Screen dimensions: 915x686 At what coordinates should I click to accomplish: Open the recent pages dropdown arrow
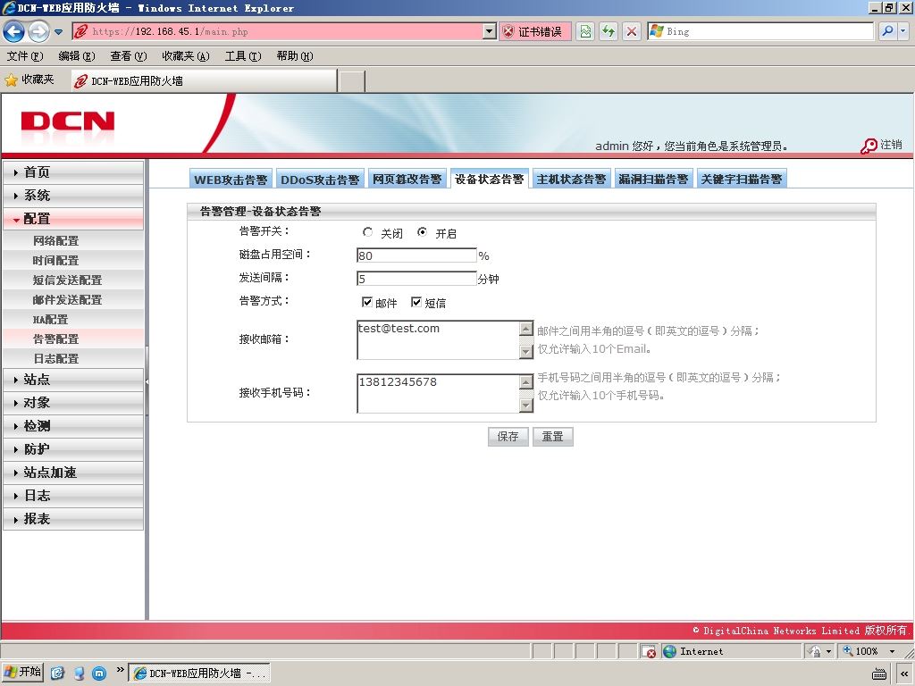click(x=58, y=32)
